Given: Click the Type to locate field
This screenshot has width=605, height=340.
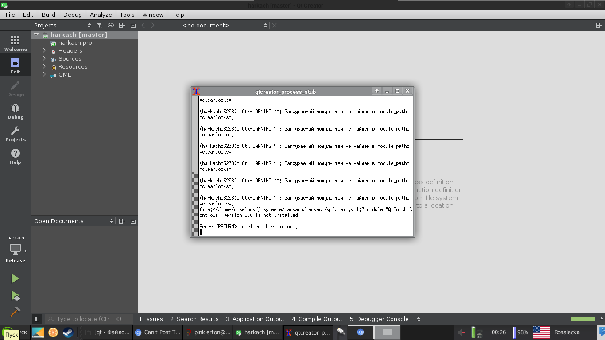Looking at the screenshot, I should click(x=89, y=319).
